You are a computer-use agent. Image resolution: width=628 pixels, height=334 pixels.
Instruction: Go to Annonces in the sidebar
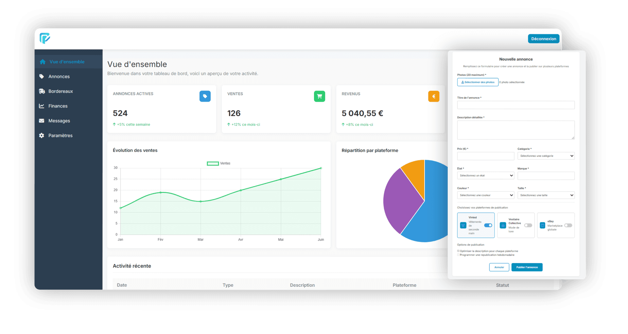(59, 76)
